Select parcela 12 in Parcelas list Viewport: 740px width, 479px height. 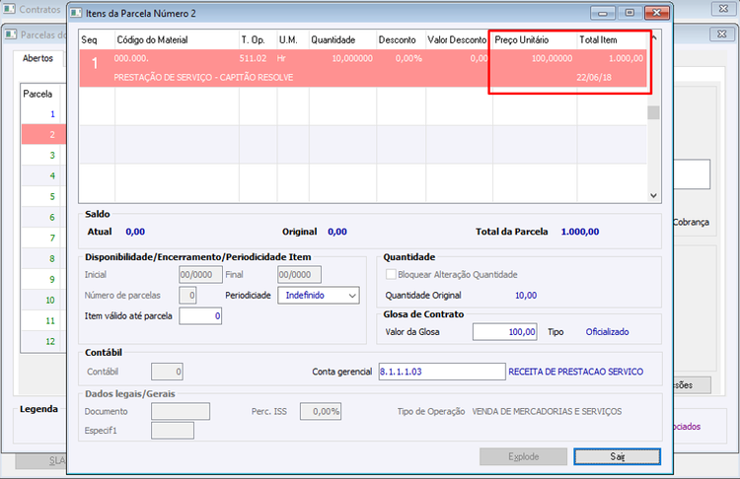pos(43,341)
